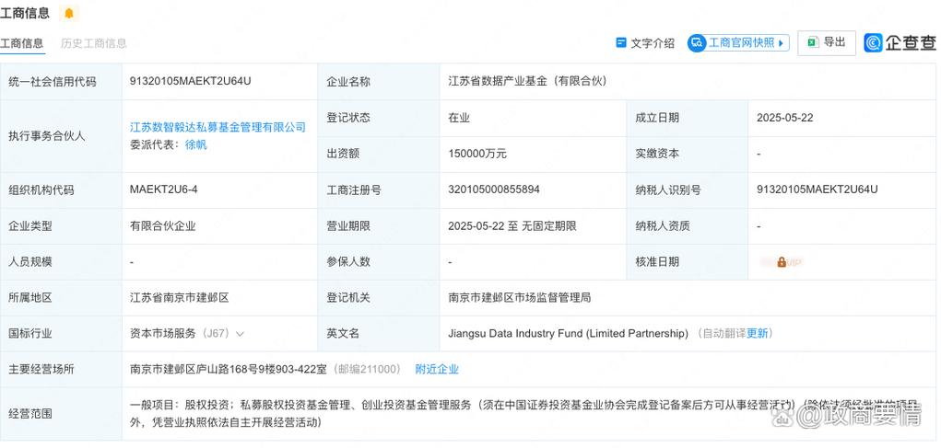This screenshot has height=448, width=941.
Task: Expand the 资本市场服务 (J67) industry chevron
Action: [x=241, y=334]
